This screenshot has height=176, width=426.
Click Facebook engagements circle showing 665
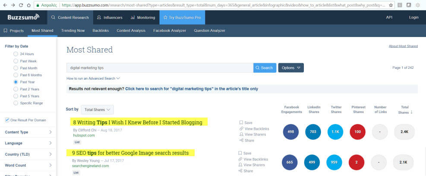point(290,163)
